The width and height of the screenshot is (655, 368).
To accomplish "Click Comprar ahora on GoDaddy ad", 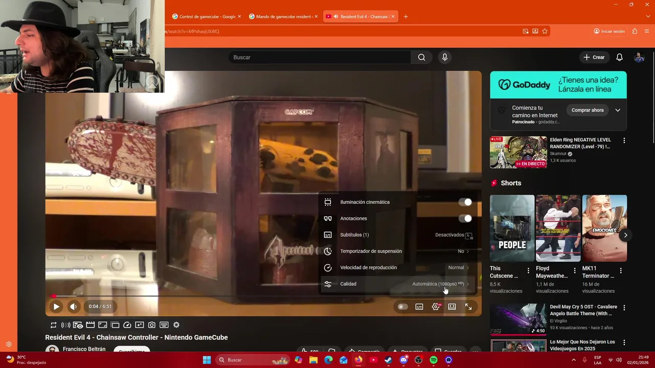I will tap(587, 110).
